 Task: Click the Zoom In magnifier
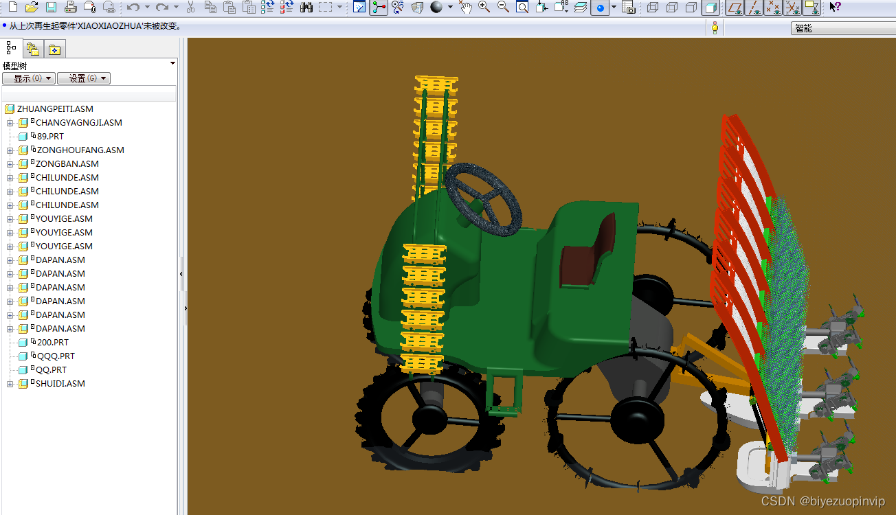[484, 8]
